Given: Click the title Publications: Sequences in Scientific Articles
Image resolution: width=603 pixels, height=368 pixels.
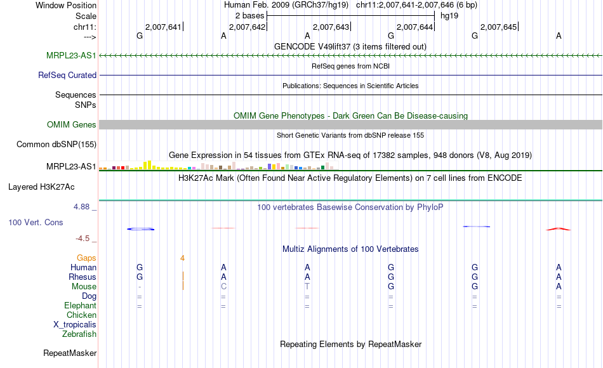Looking at the screenshot, I should (350, 86).
